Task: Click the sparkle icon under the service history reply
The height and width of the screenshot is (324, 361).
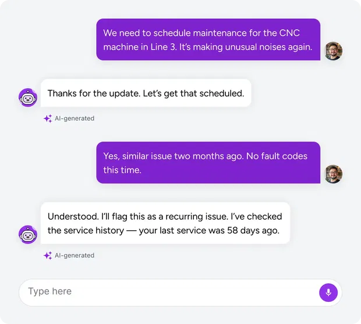Action: (48, 256)
